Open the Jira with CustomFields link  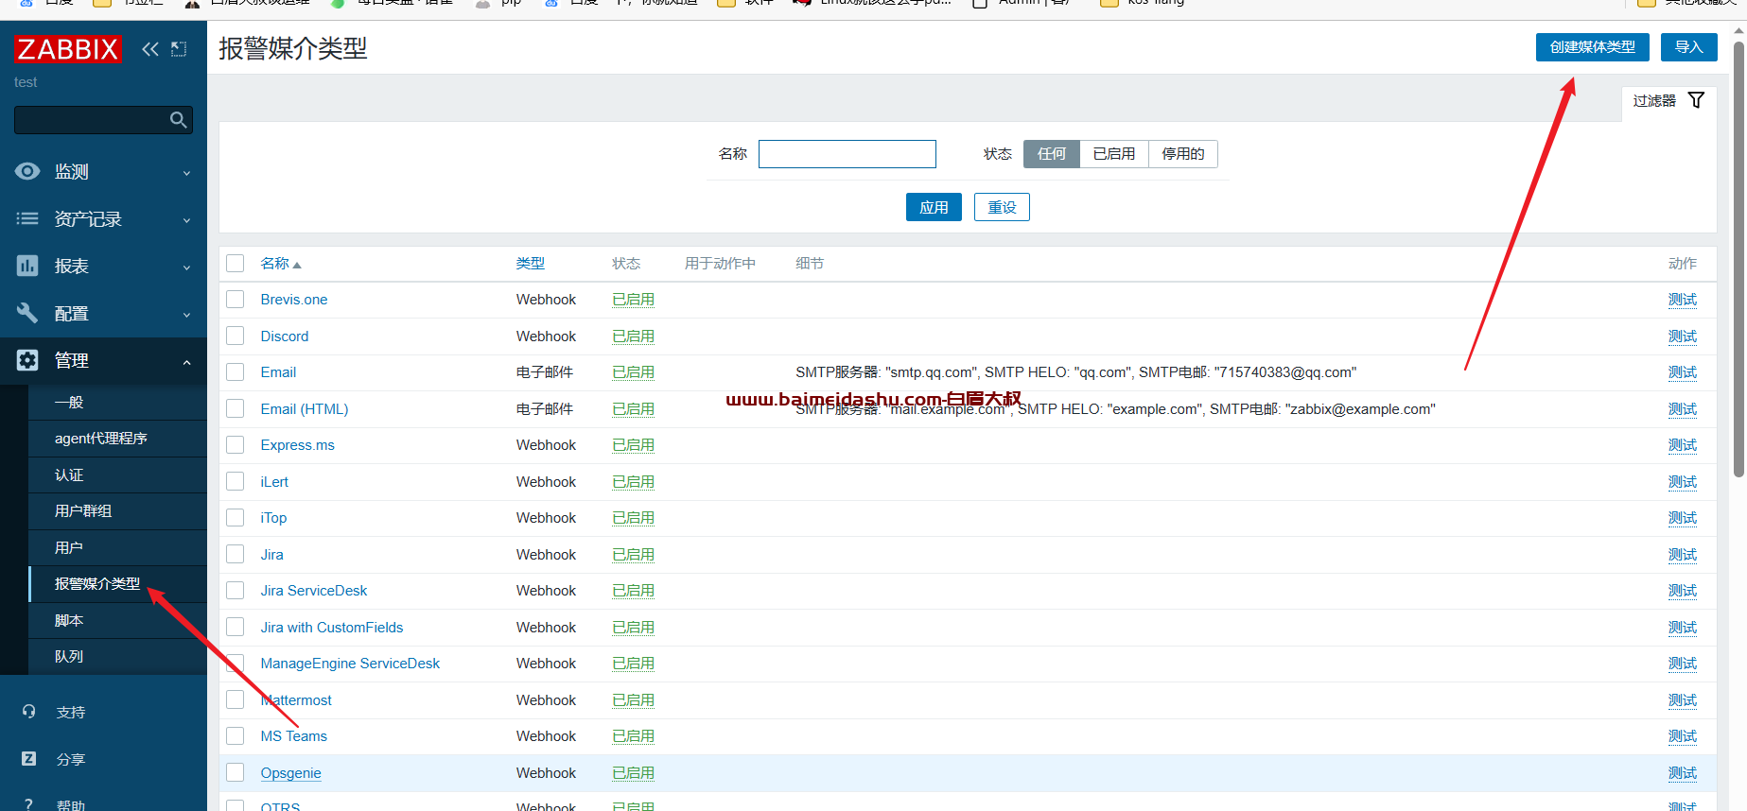pos(332,628)
